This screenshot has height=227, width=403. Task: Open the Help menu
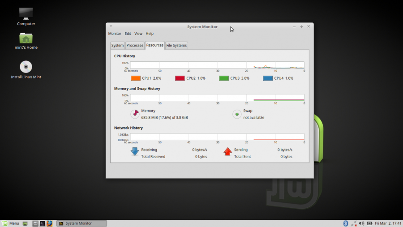[x=150, y=34]
